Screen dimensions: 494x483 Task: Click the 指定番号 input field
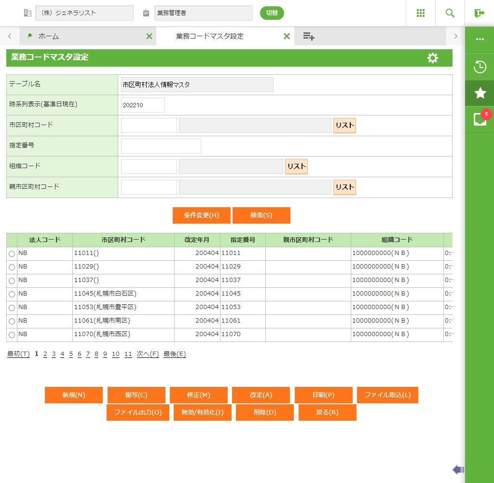pyautogui.click(x=161, y=146)
